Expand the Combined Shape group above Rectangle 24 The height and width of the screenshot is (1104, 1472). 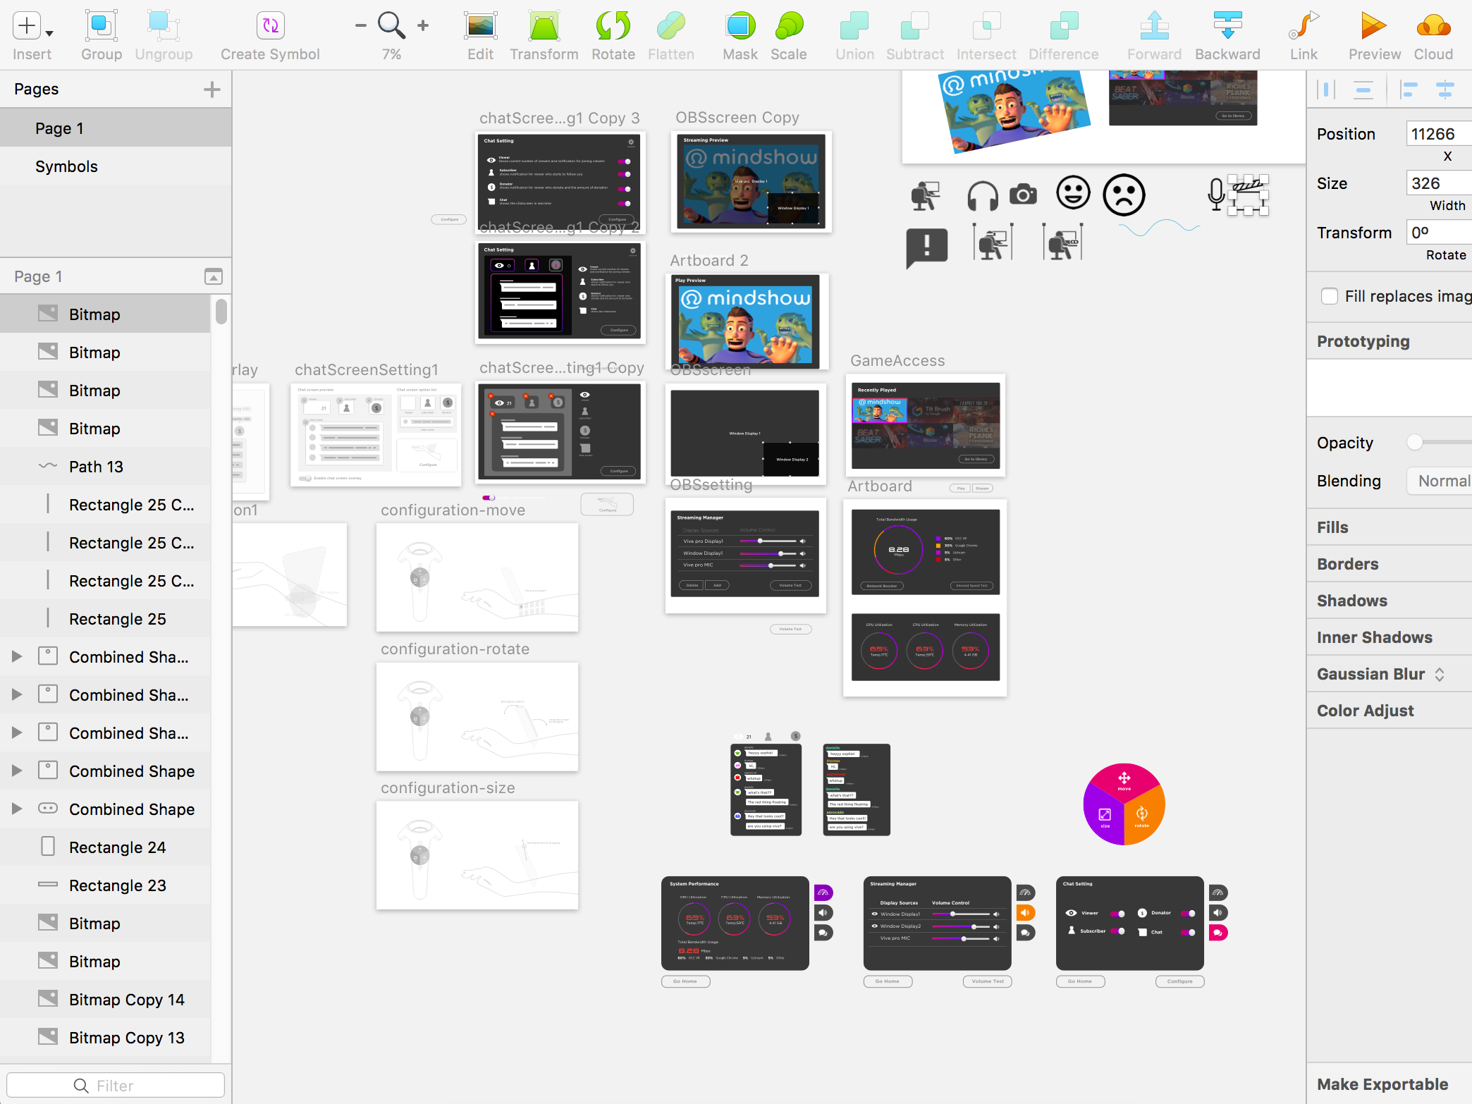coord(17,809)
